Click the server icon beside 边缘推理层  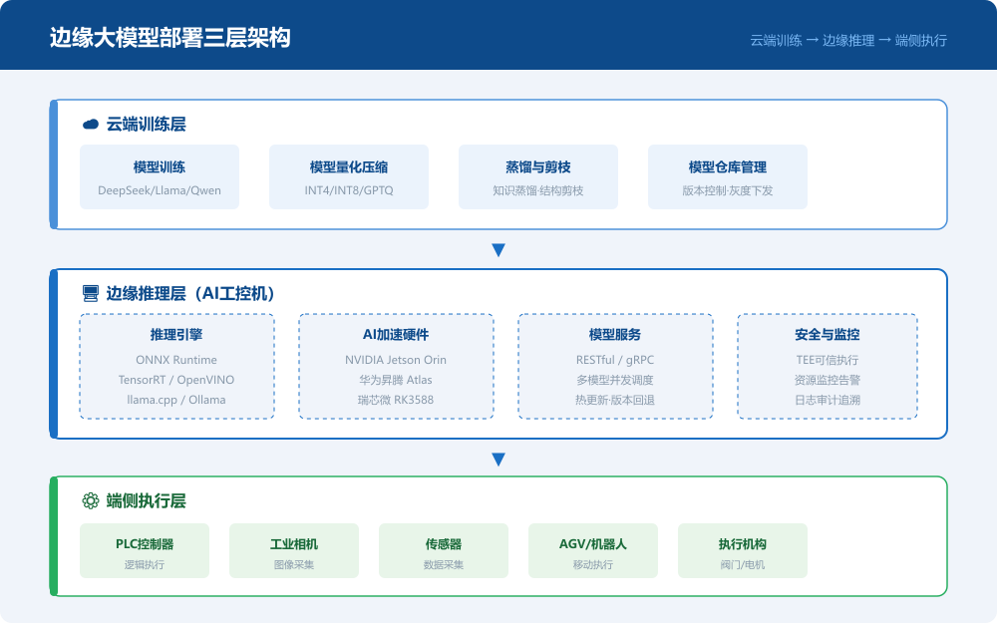click(89, 294)
